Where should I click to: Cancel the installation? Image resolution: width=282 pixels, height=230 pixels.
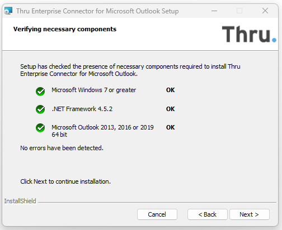click(157, 214)
